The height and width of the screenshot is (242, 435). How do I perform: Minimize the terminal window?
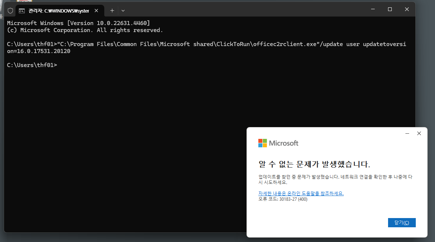(x=373, y=9)
